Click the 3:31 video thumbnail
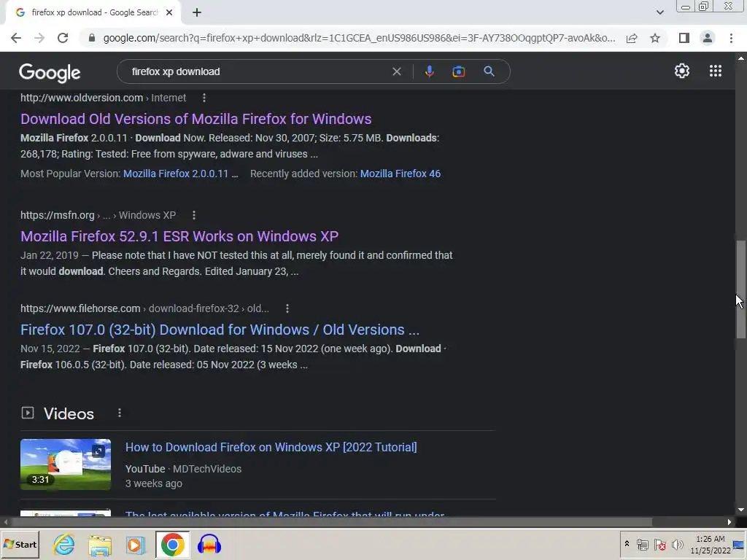747x560 pixels. coord(66,464)
